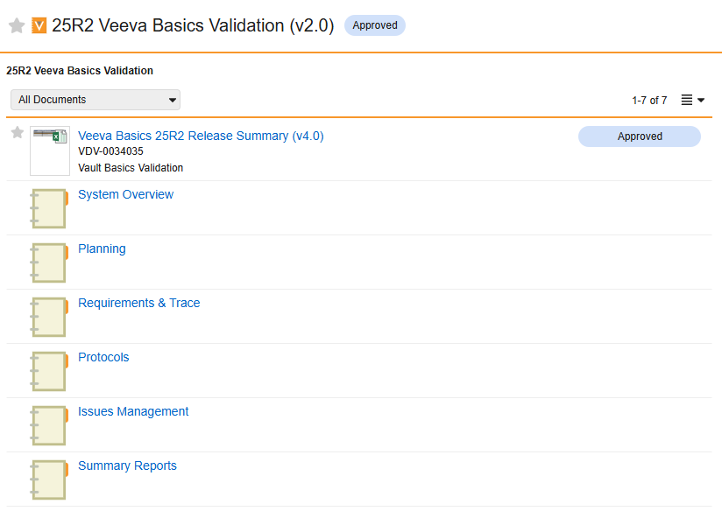Click the System Overview binder section icon
Image resolution: width=722 pixels, height=518 pixels.
pyautogui.click(x=49, y=208)
